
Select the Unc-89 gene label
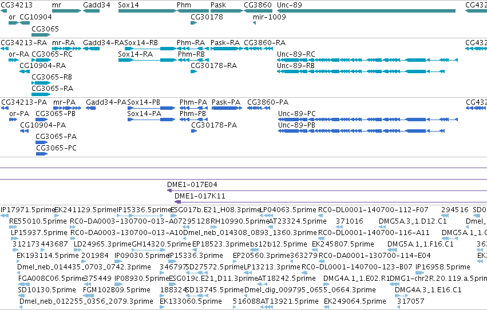(289, 5)
